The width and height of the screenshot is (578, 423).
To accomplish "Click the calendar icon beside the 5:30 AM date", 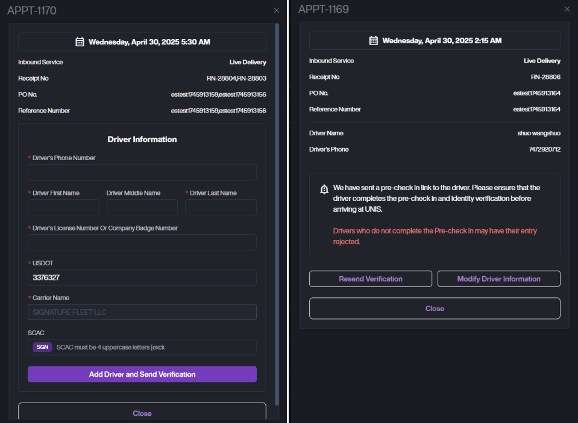I will pyautogui.click(x=80, y=42).
